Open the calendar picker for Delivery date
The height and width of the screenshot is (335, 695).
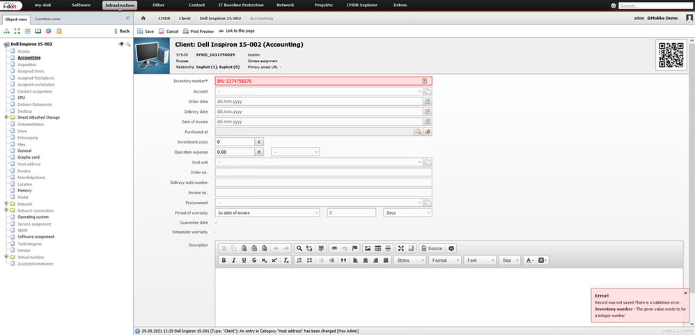coord(428,111)
